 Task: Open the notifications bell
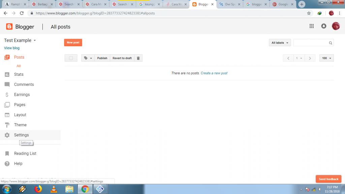pyautogui.click(x=324, y=26)
